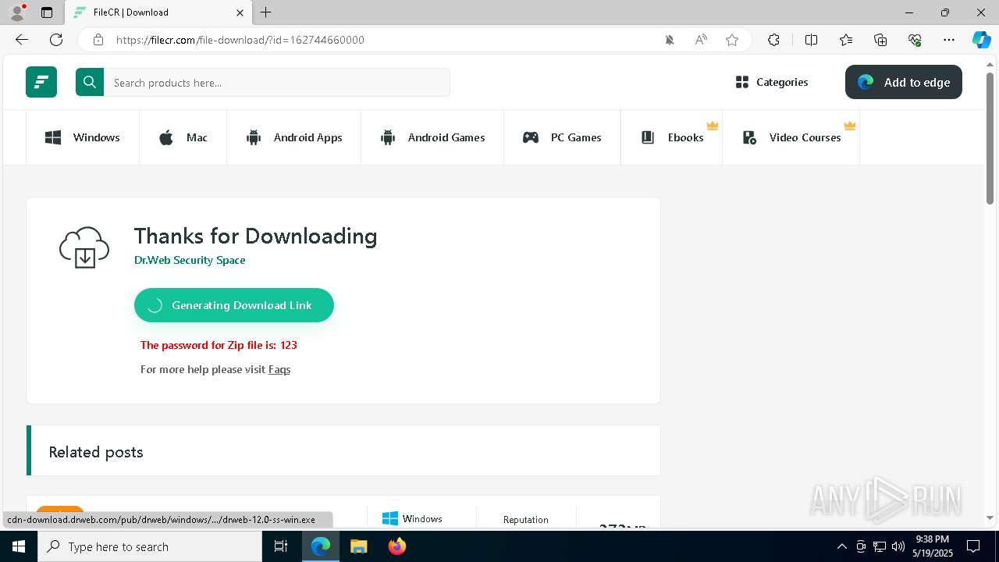Click the taskbar search box
999x562 pixels.
pyautogui.click(x=150, y=546)
